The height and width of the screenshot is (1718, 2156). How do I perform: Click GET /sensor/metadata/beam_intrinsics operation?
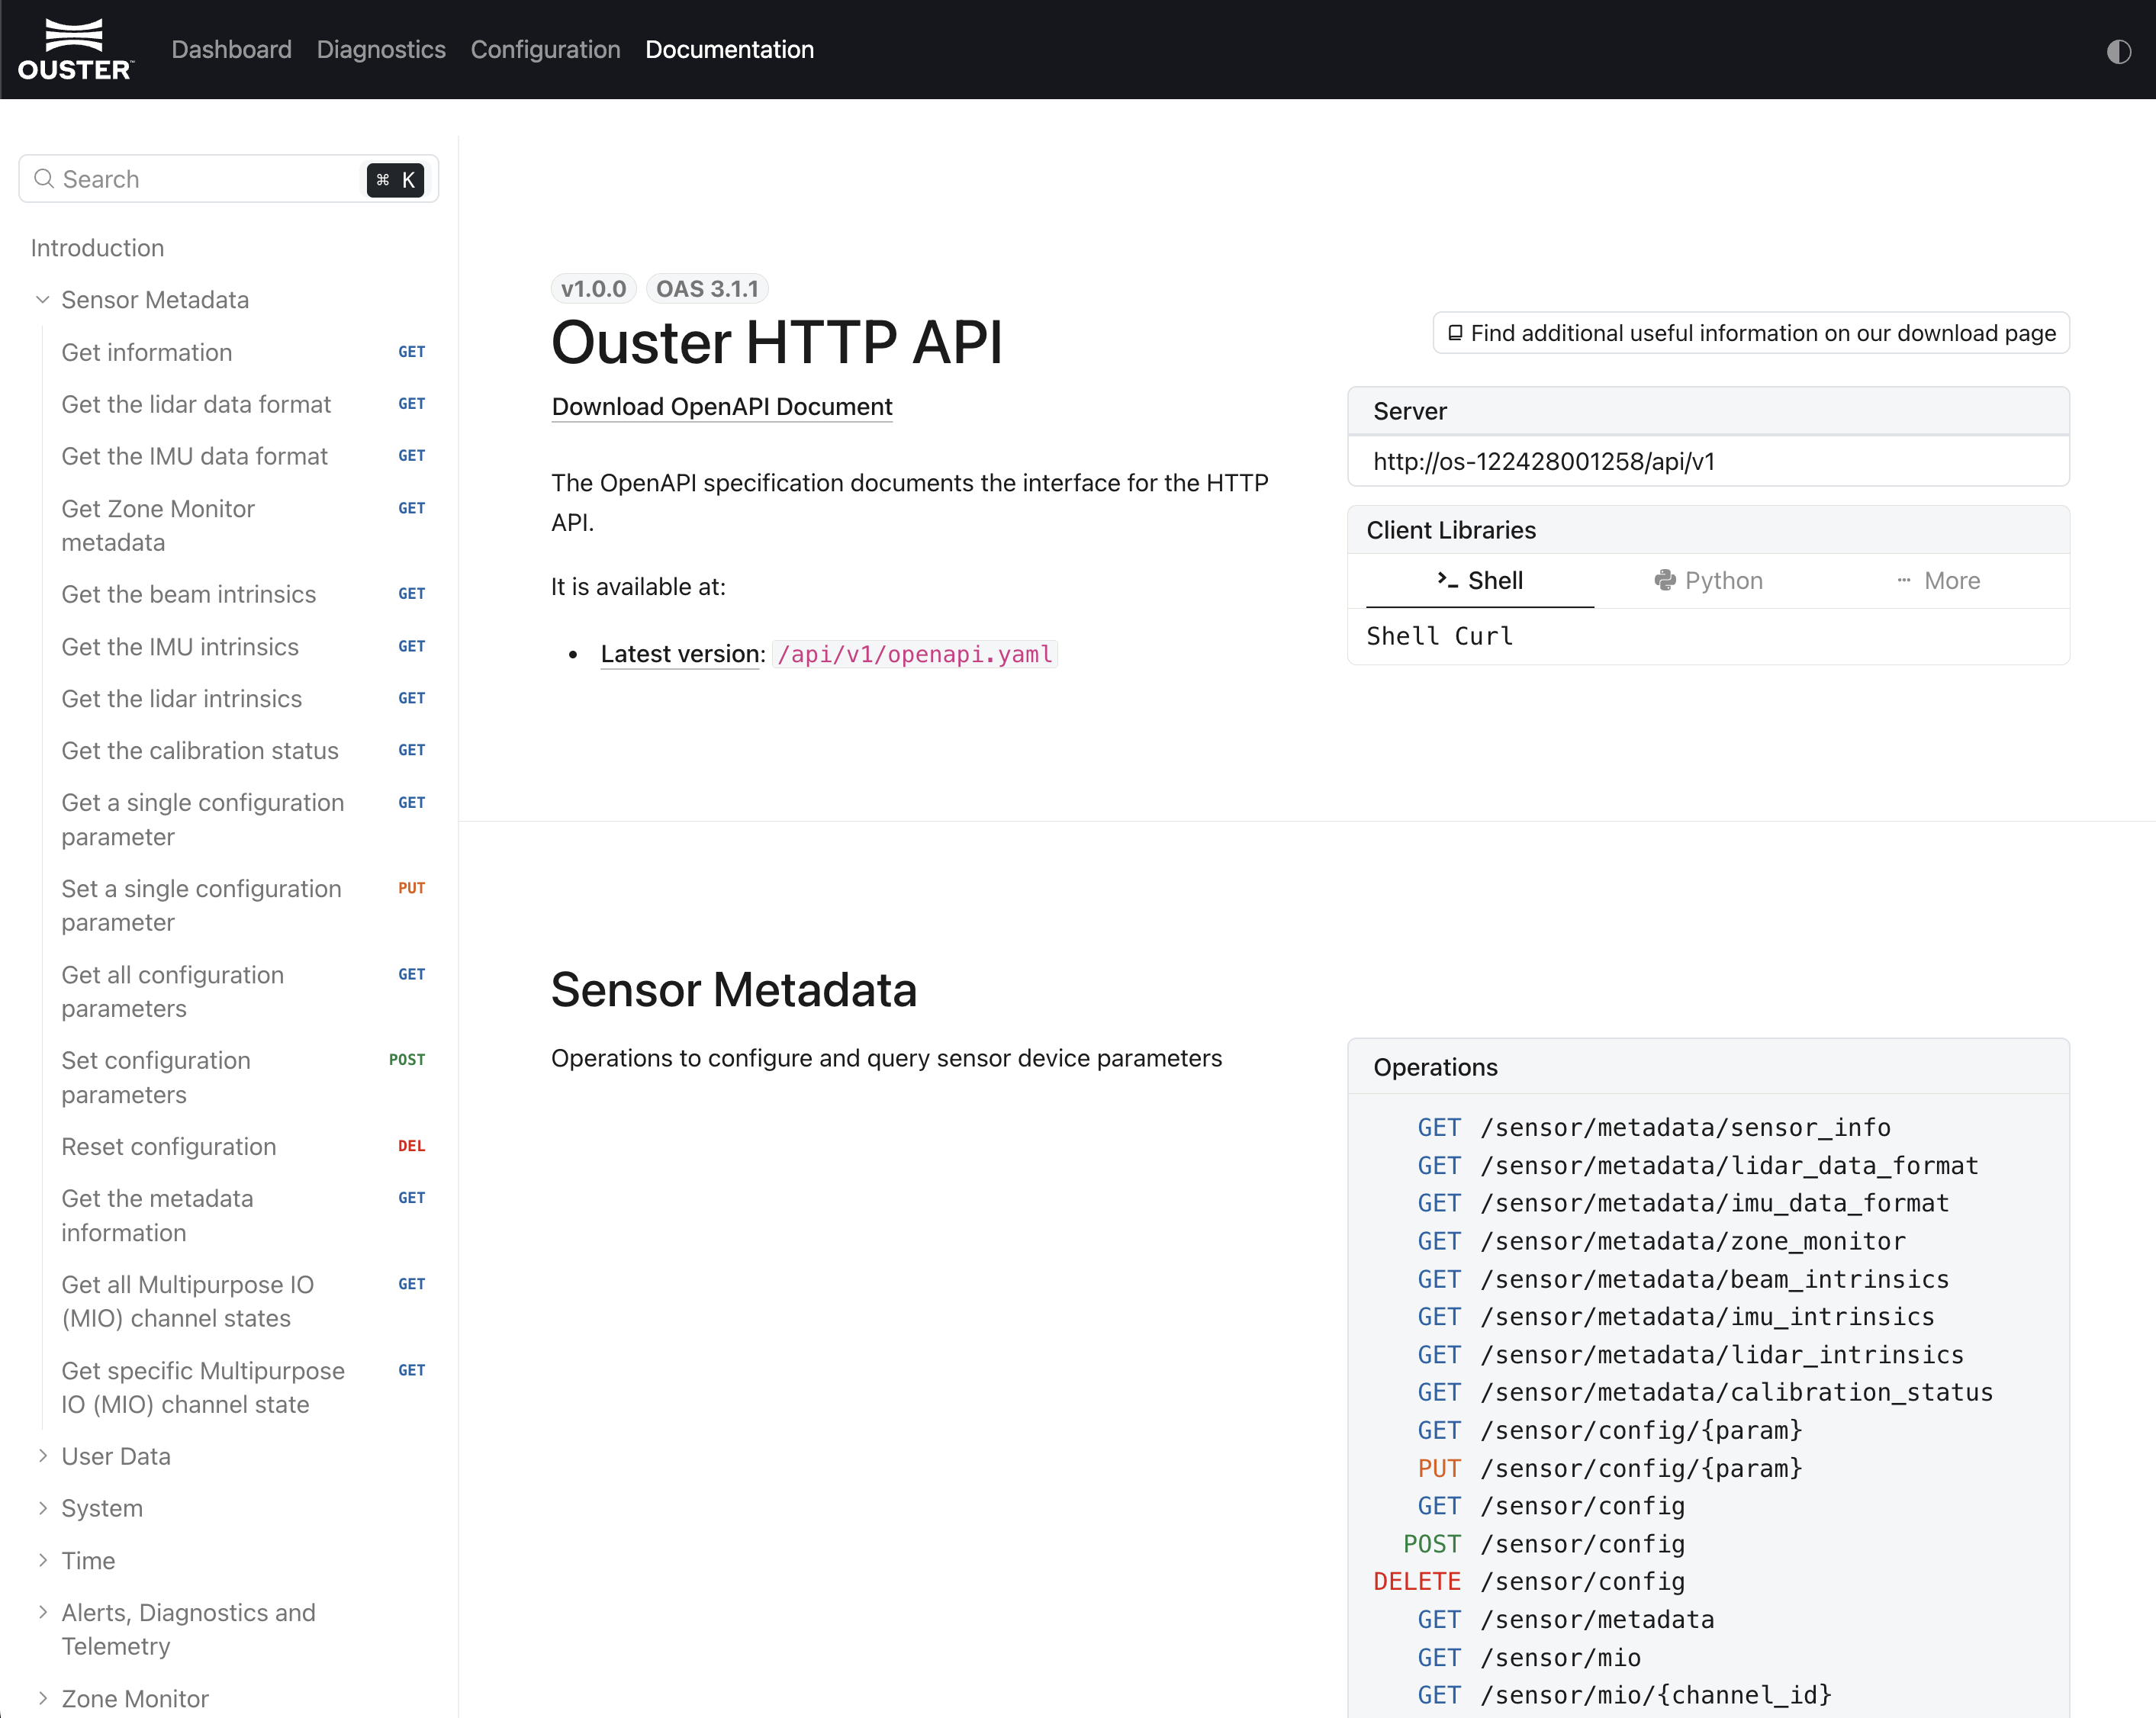point(1683,1280)
